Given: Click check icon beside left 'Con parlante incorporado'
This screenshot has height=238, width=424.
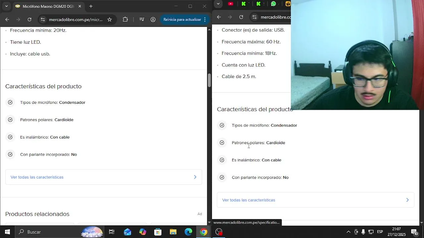Looking at the screenshot, I should (10, 154).
